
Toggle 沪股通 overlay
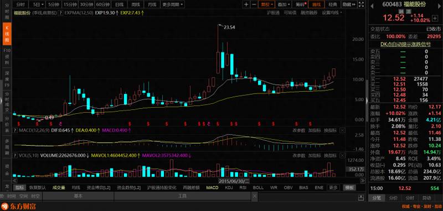click(x=273, y=13)
